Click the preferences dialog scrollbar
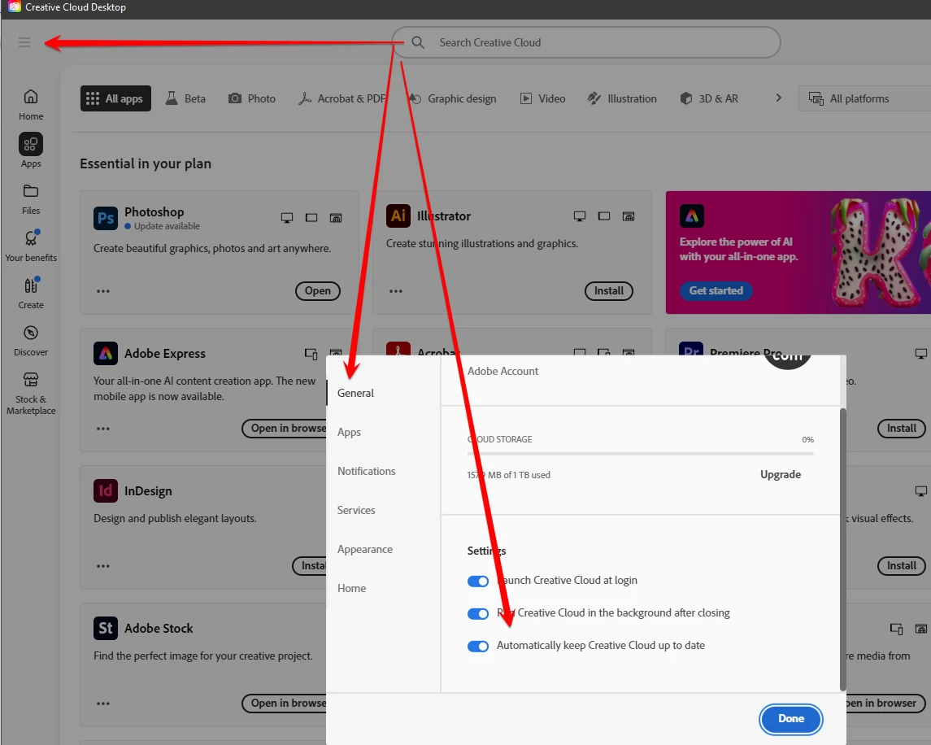The image size is (931, 745). tap(842, 549)
